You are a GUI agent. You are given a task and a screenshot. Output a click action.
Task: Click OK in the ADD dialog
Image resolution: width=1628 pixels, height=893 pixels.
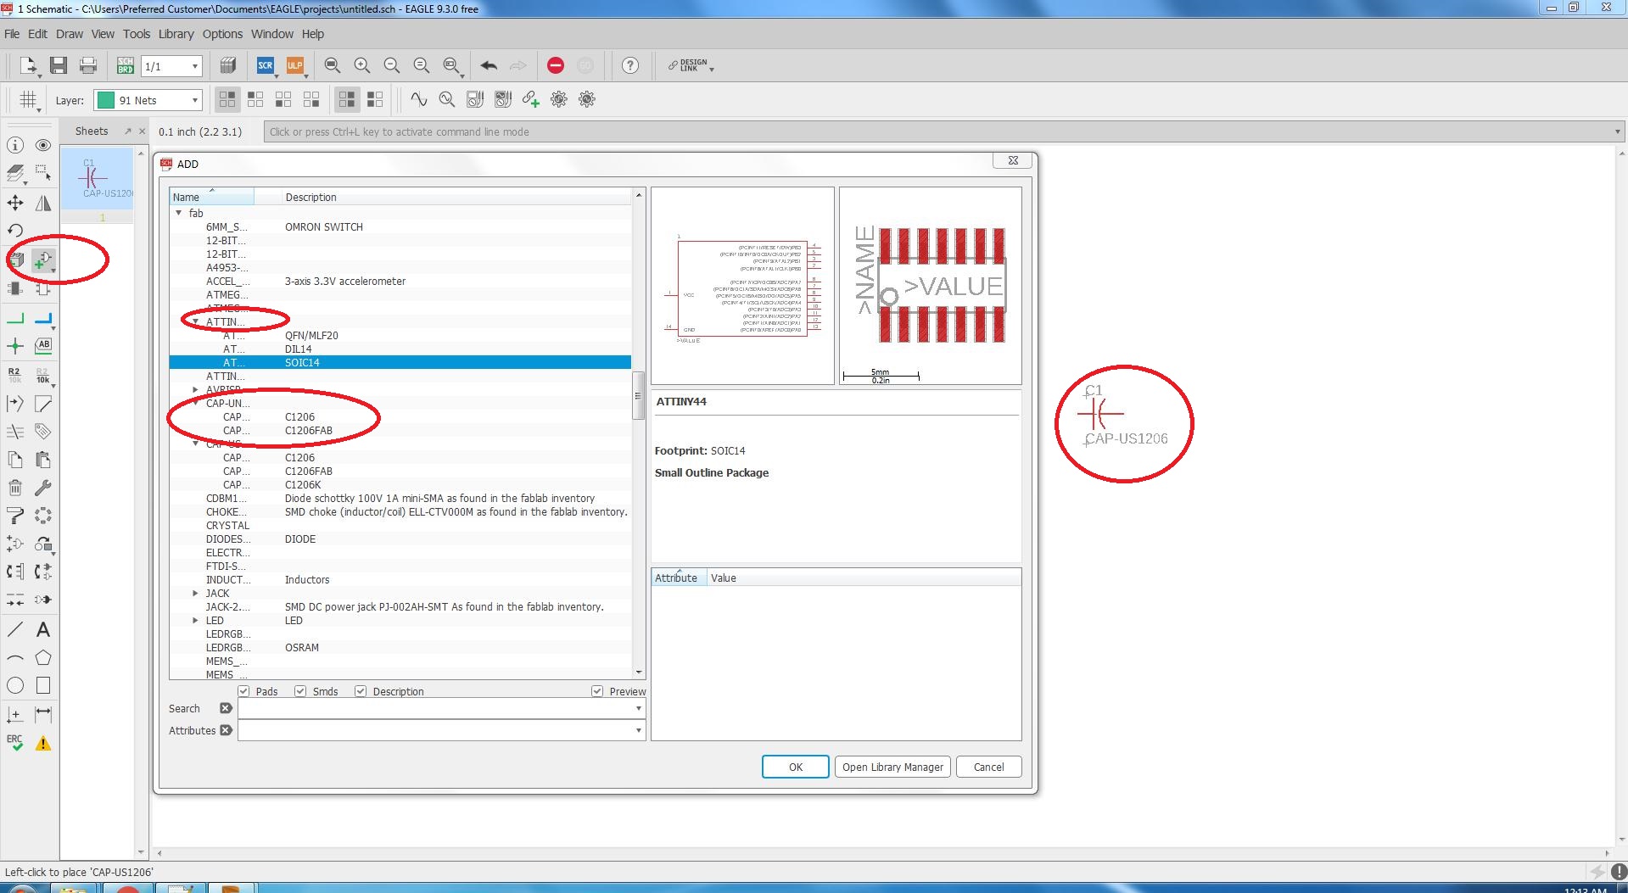[x=796, y=767]
